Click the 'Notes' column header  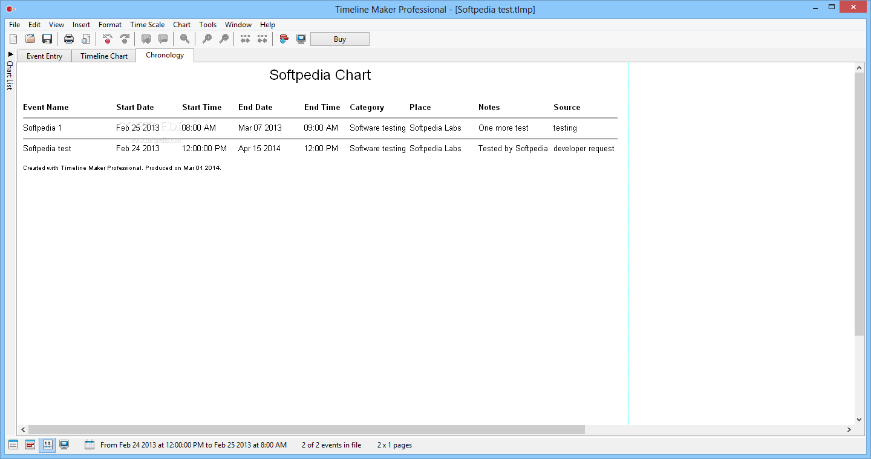[x=489, y=107]
